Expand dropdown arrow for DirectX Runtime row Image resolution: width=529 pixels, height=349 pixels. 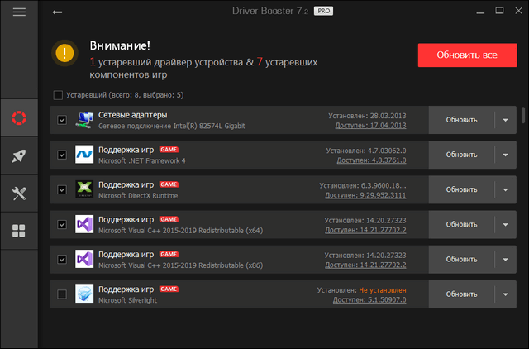[x=505, y=189]
